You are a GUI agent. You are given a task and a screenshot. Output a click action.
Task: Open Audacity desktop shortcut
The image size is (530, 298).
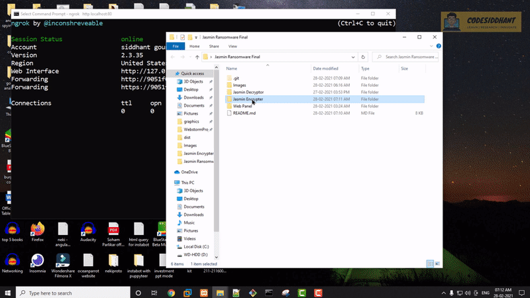tap(88, 232)
